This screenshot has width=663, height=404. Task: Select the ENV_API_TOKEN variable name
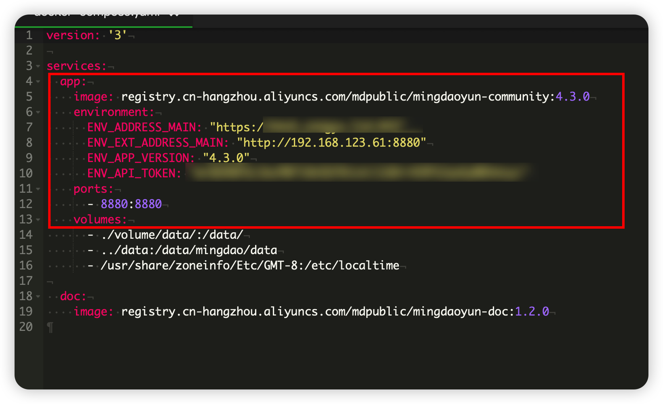[134, 174]
